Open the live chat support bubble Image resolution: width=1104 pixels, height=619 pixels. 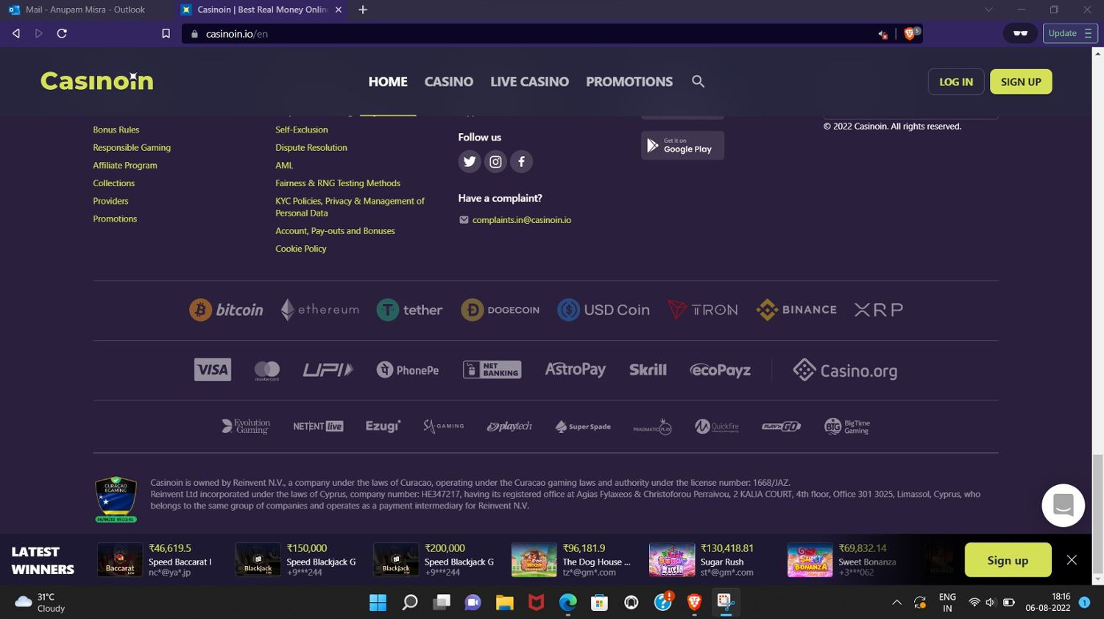(1063, 505)
